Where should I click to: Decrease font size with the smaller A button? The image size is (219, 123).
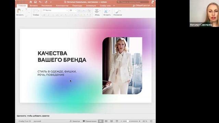click(84, 11)
